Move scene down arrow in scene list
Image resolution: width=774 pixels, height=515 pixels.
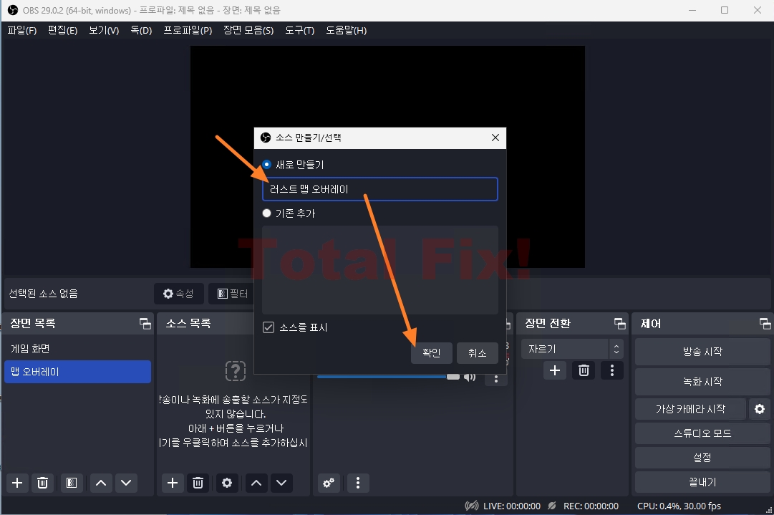[126, 483]
